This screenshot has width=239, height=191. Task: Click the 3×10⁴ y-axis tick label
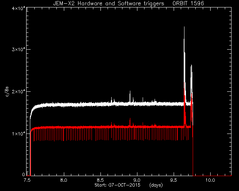pyautogui.click(x=18, y=50)
